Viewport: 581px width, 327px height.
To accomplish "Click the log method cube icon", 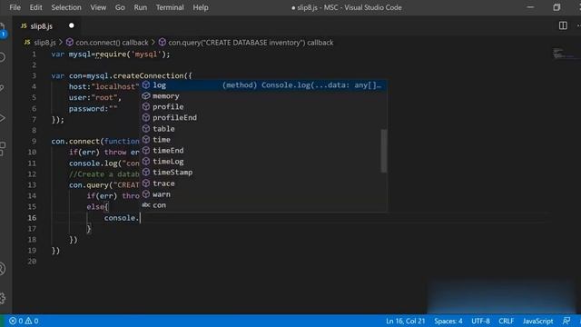I will [146, 84].
